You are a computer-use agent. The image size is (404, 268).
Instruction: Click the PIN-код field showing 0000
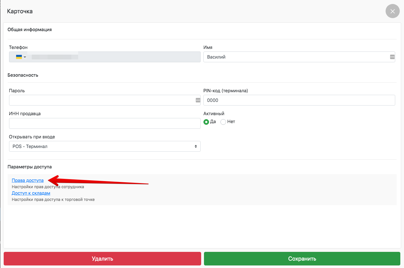pos(299,100)
